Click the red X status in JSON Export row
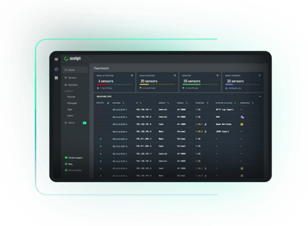Viewport: 308px width, 226px height. pyautogui.click(x=100, y=132)
